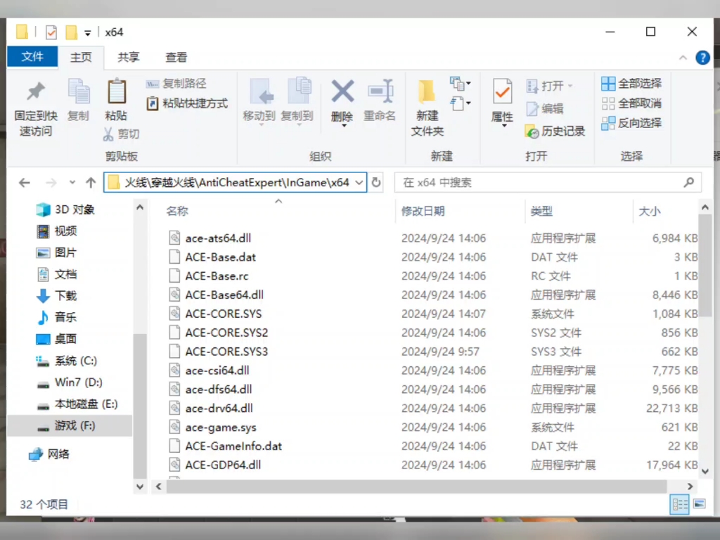
Task: Open the address bar history dropdown
Action: (x=361, y=181)
